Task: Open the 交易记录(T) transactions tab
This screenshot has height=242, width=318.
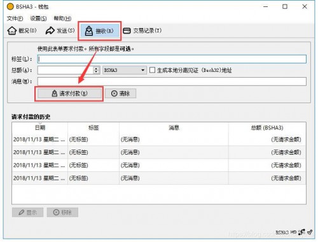Action: point(142,31)
